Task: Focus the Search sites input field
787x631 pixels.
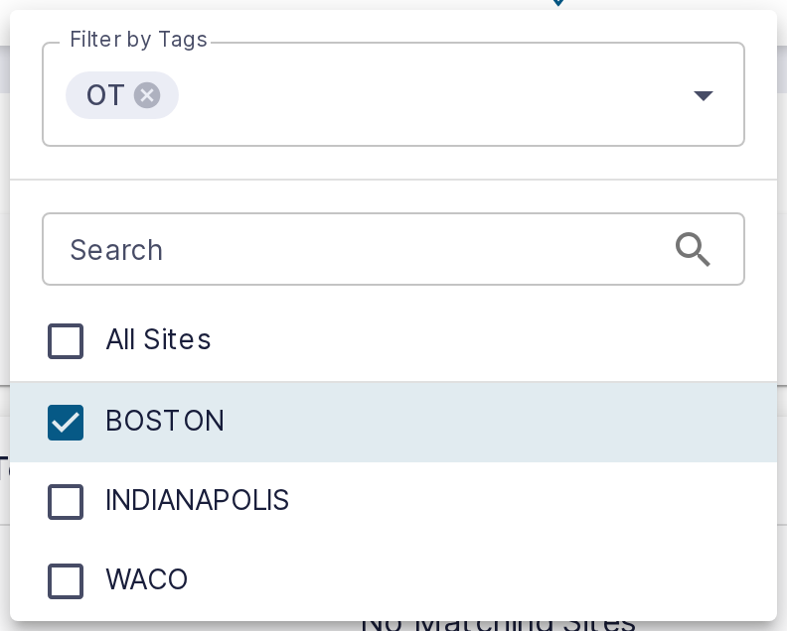Action: (x=393, y=249)
